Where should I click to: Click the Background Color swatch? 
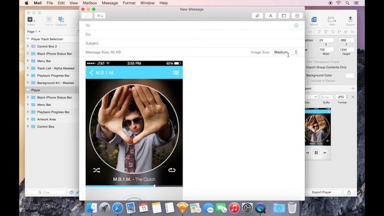pos(349,76)
